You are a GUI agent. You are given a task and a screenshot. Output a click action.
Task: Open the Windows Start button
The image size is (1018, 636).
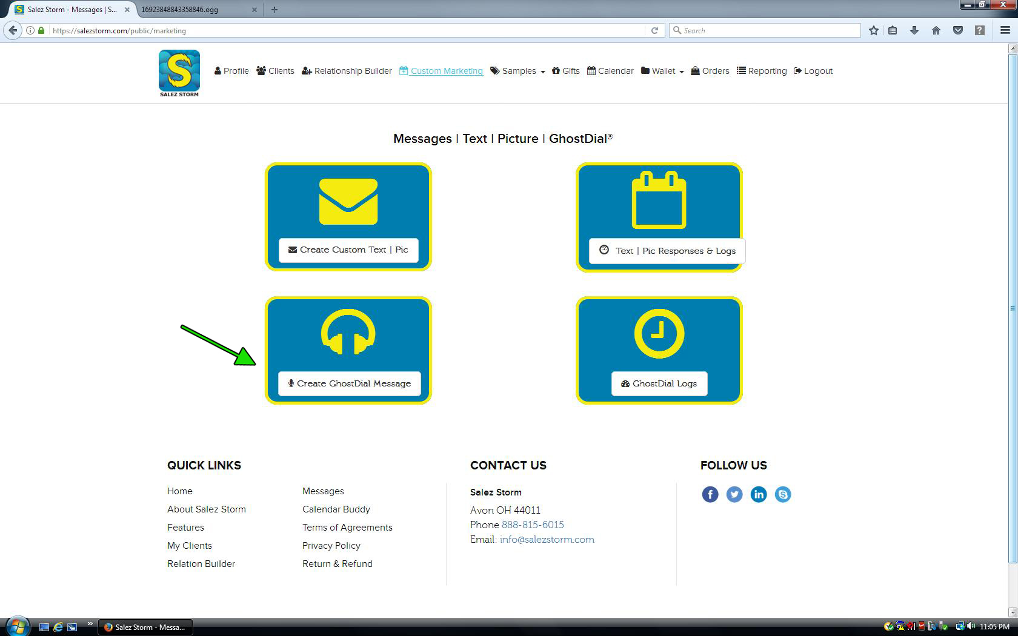(17, 626)
